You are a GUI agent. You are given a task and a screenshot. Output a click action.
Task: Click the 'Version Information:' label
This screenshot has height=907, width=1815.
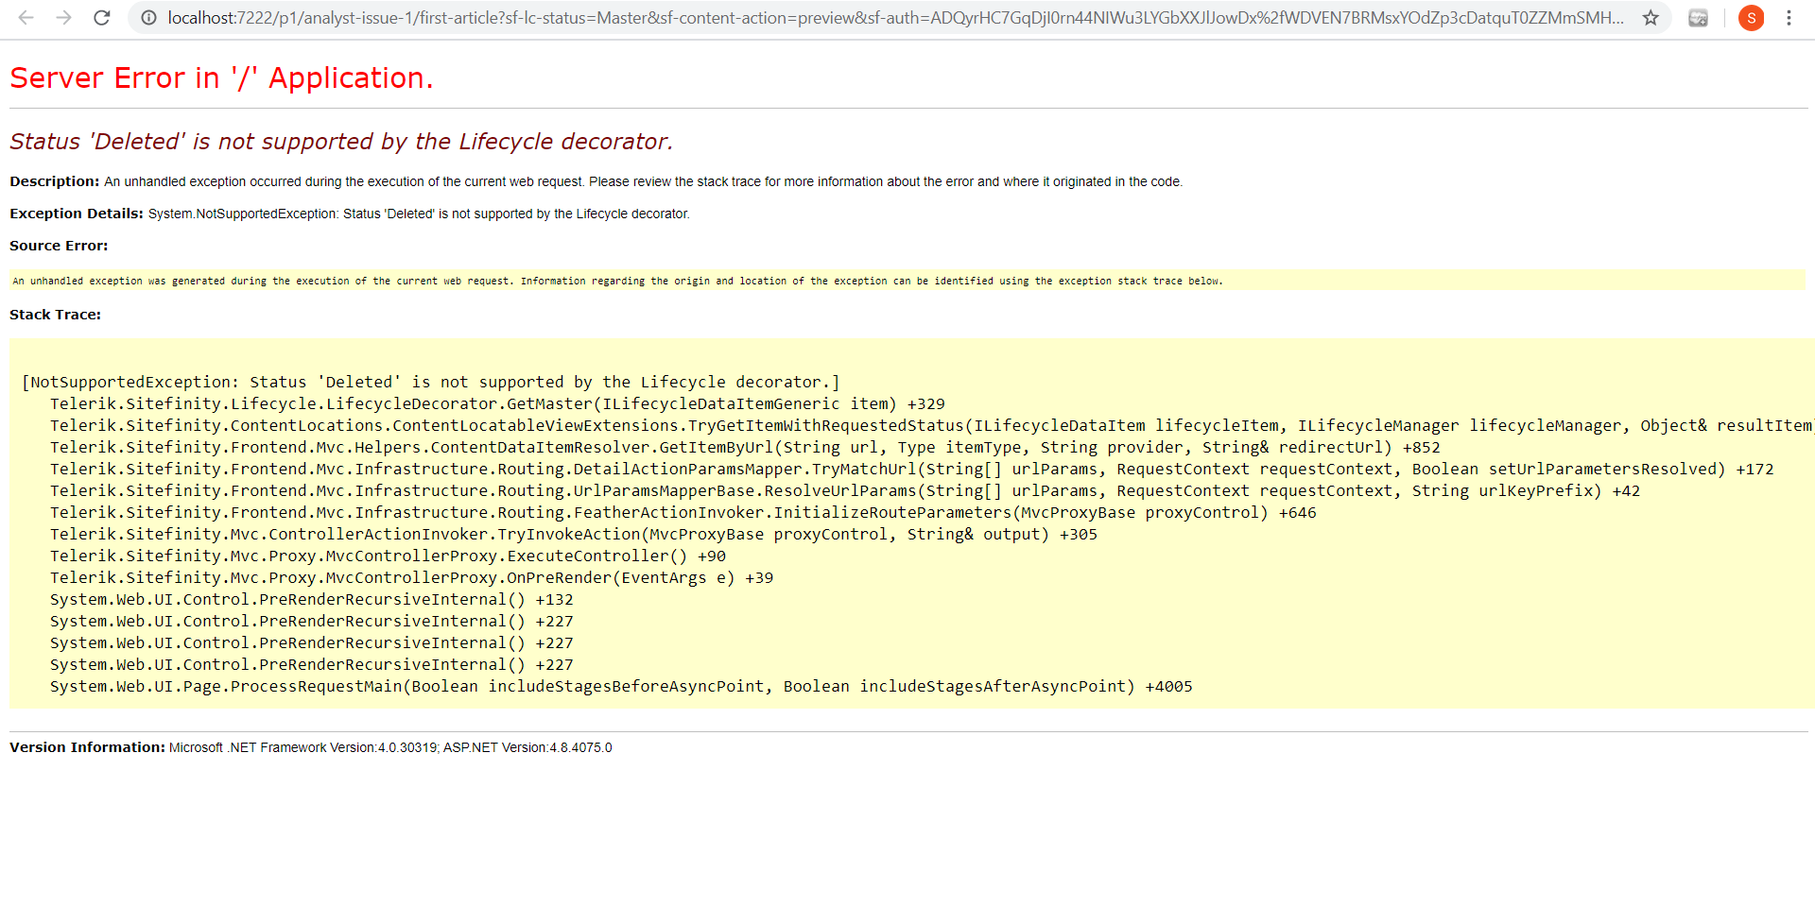(x=87, y=747)
